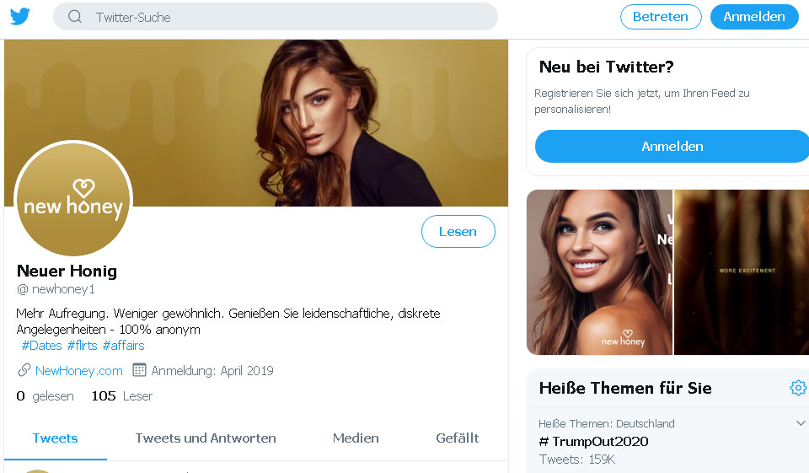Viewport: 809px width, 473px height.
Task: Click the link icon beside NewHoney.com
Action: 24,370
